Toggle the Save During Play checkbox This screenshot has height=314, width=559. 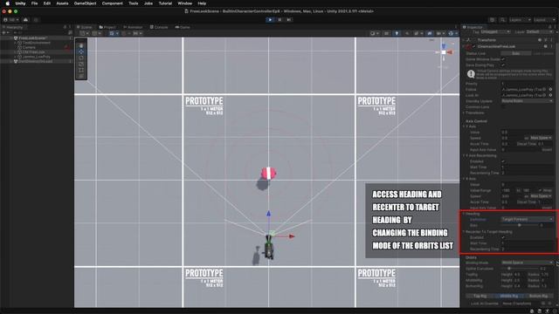click(503, 65)
